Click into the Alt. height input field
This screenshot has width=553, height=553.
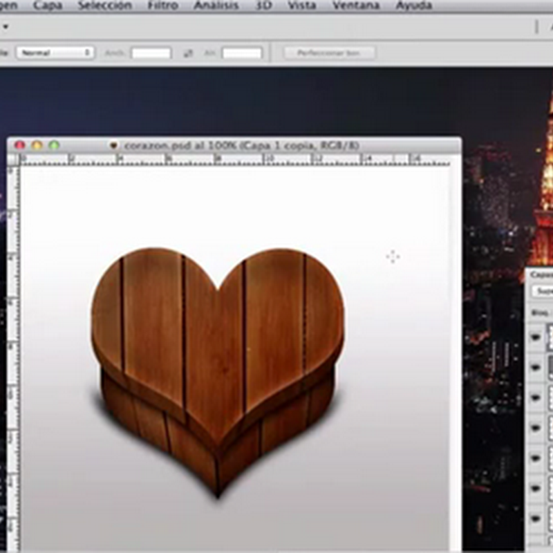242,53
